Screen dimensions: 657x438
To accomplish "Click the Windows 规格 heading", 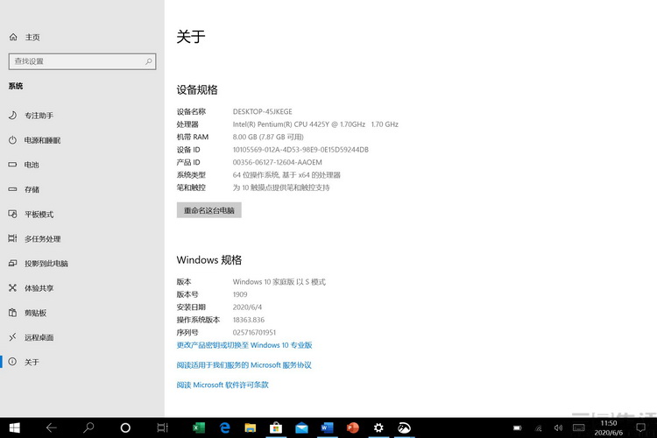I will pos(209,260).
